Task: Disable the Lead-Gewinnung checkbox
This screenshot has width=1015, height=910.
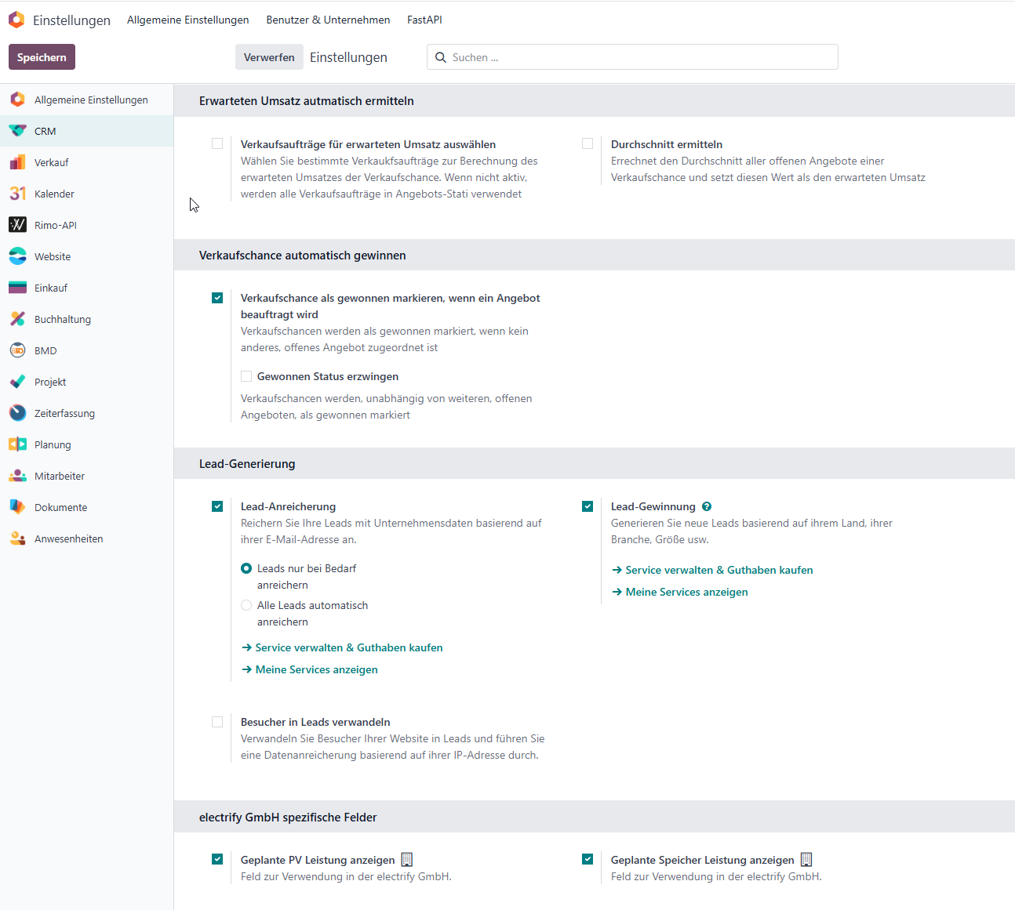Action: click(588, 506)
